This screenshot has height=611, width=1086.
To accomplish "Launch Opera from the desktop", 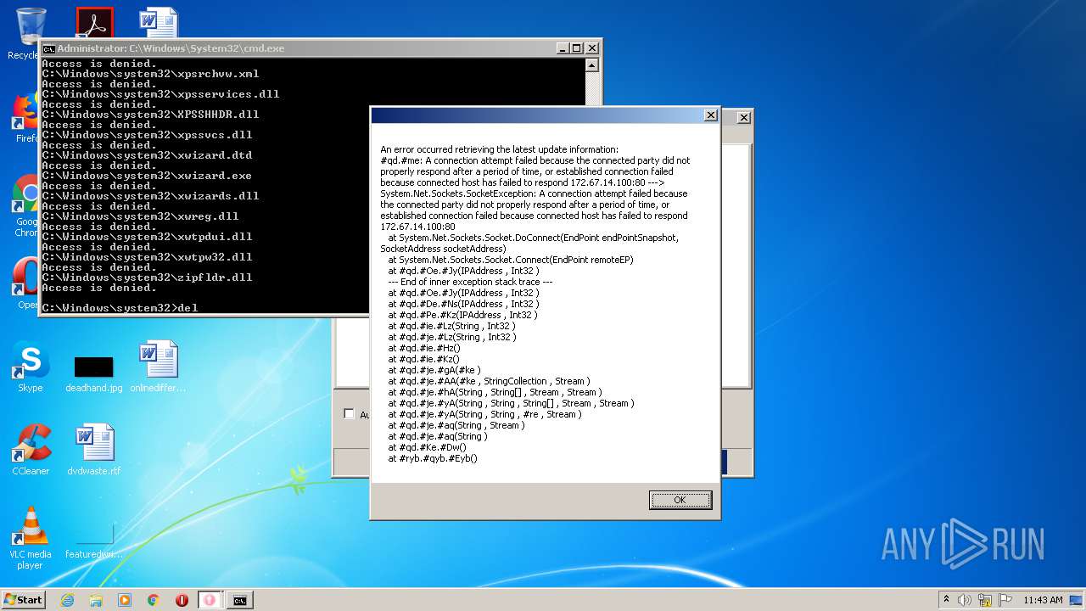I will pyautogui.click(x=27, y=283).
